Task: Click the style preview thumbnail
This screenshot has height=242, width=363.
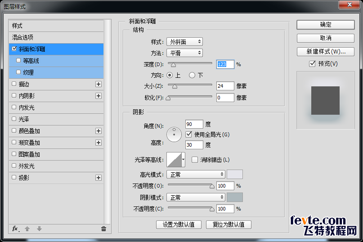Action: coord(326,100)
